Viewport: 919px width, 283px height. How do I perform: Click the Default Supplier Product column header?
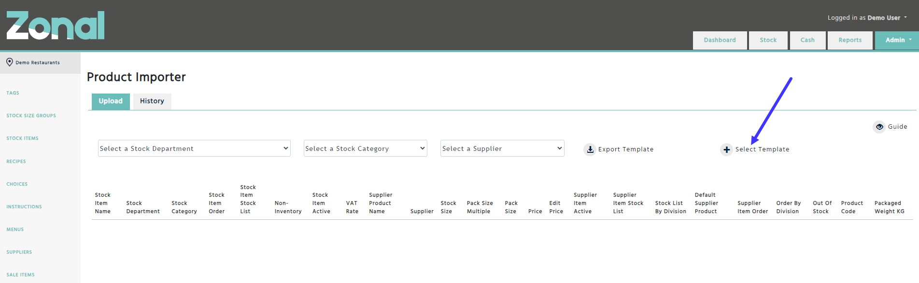coord(706,203)
